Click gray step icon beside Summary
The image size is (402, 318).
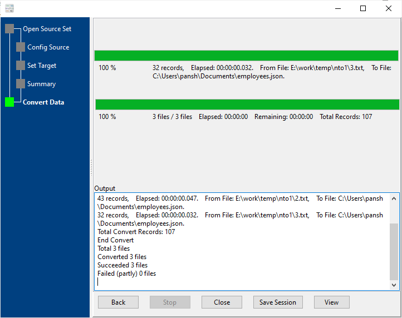pyautogui.click(x=21, y=84)
